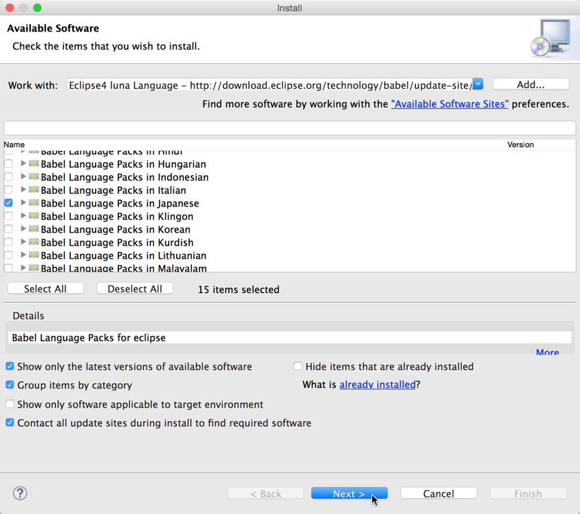Toggle Contact all update sites checkbox
Image resolution: width=580 pixels, height=514 pixels.
pyautogui.click(x=10, y=422)
